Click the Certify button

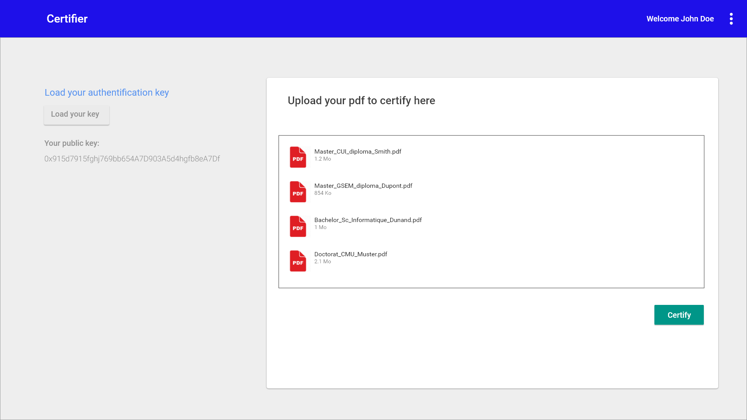[x=679, y=315]
